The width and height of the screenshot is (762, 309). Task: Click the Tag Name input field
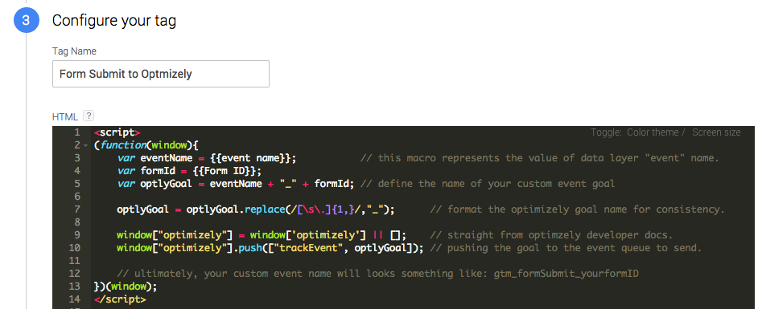pyautogui.click(x=160, y=74)
